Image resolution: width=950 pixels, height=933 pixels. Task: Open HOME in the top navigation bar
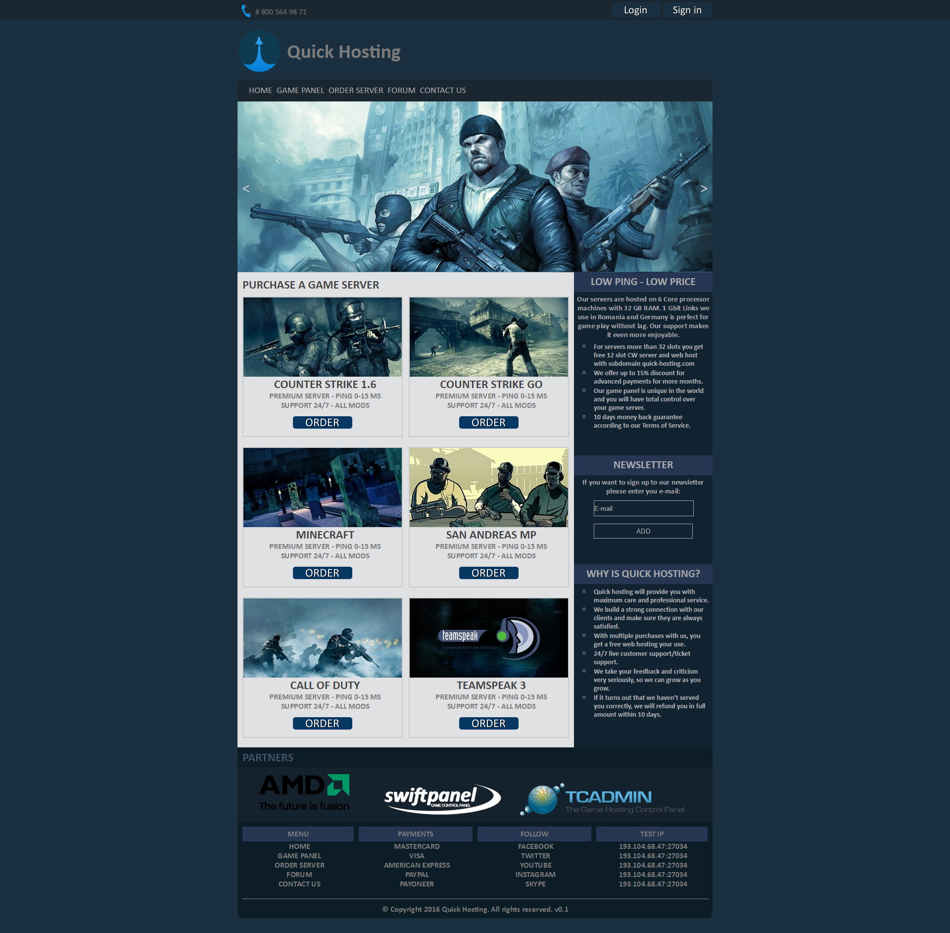click(x=260, y=91)
